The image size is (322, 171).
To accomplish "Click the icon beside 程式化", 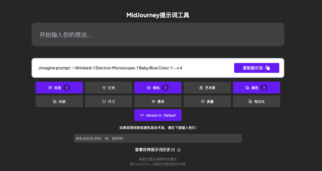I will point(250,102).
